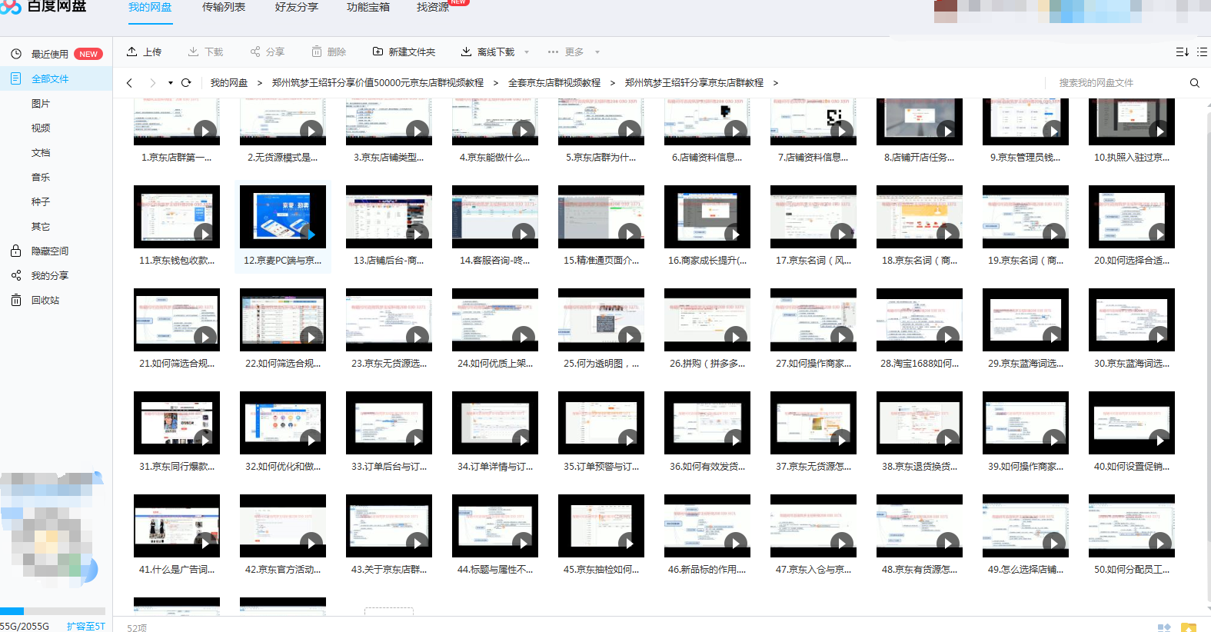
Task: Click 扩容至5T storage upgrade link
Action: click(86, 626)
